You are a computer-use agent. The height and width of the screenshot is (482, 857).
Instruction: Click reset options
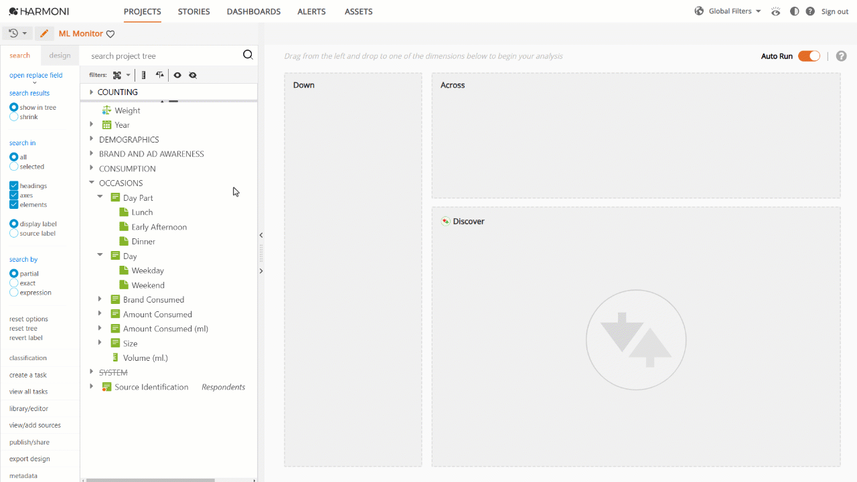tap(29, 319)
